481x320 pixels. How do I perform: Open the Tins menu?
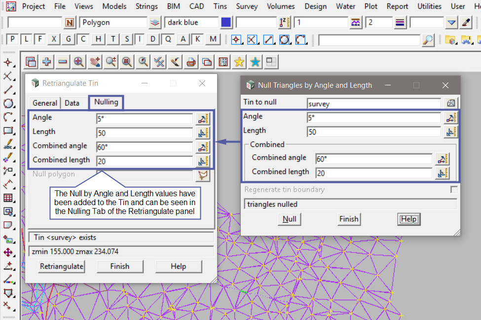[x=220, y=6]
